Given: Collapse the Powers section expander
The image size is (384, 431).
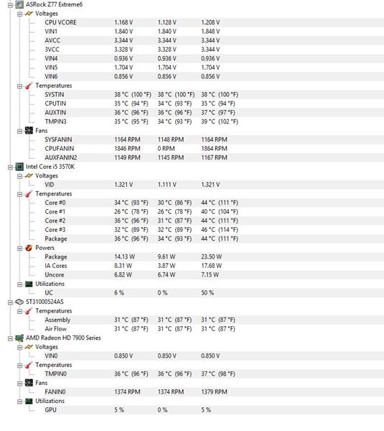Looking at the screenshot, I should pos(19,249).
